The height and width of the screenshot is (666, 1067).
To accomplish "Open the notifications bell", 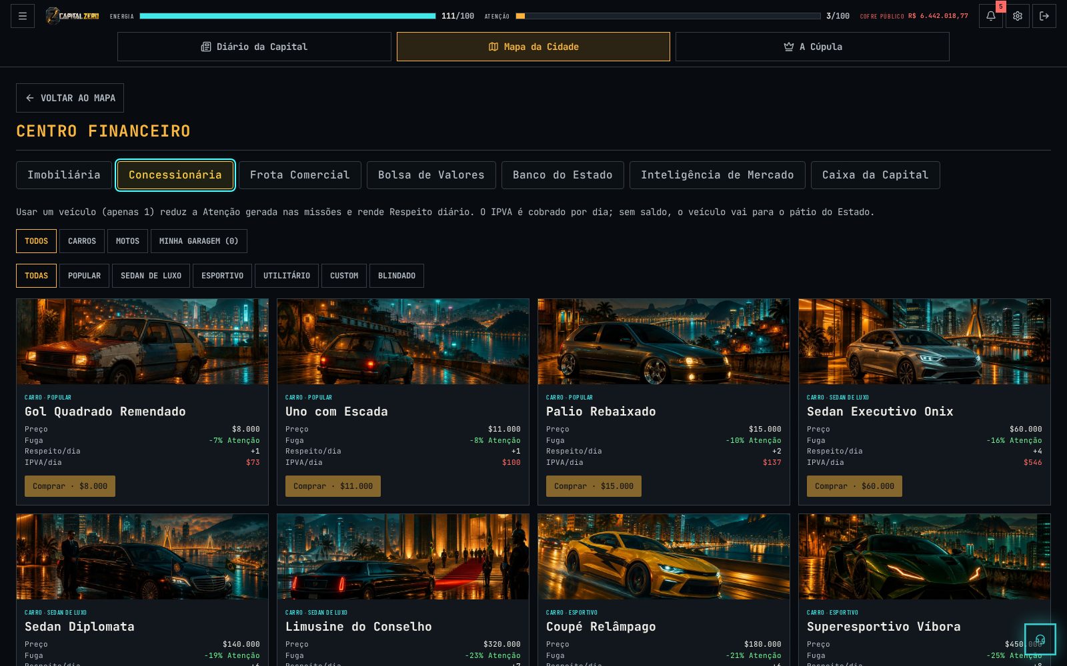I will 991,16.
